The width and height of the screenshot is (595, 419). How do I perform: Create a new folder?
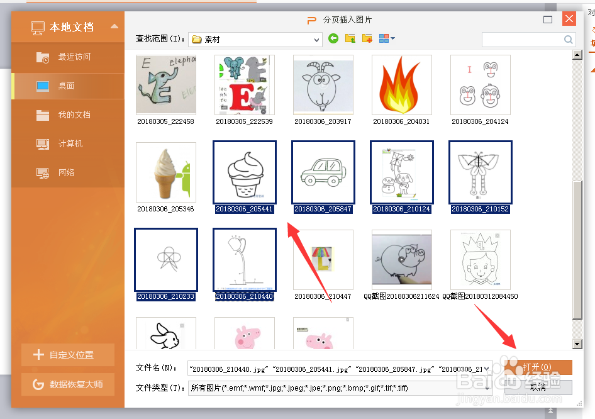pyautogui.click(x=367, y=38)
